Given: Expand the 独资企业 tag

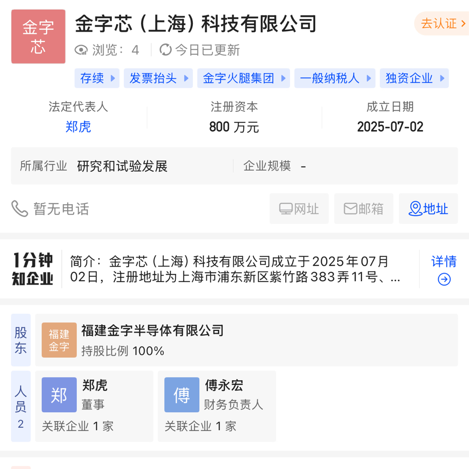Looking at the screenshot, I should click(x=414, y=78).
